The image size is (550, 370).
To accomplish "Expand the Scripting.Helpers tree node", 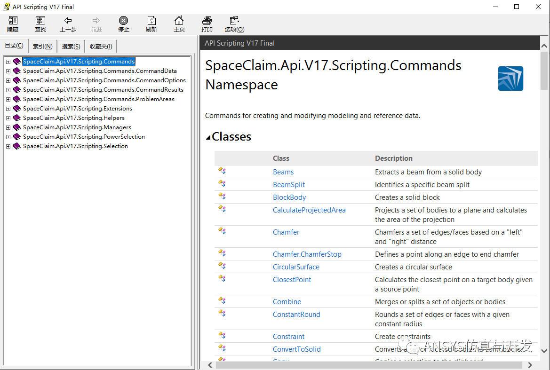I will 8,118.
